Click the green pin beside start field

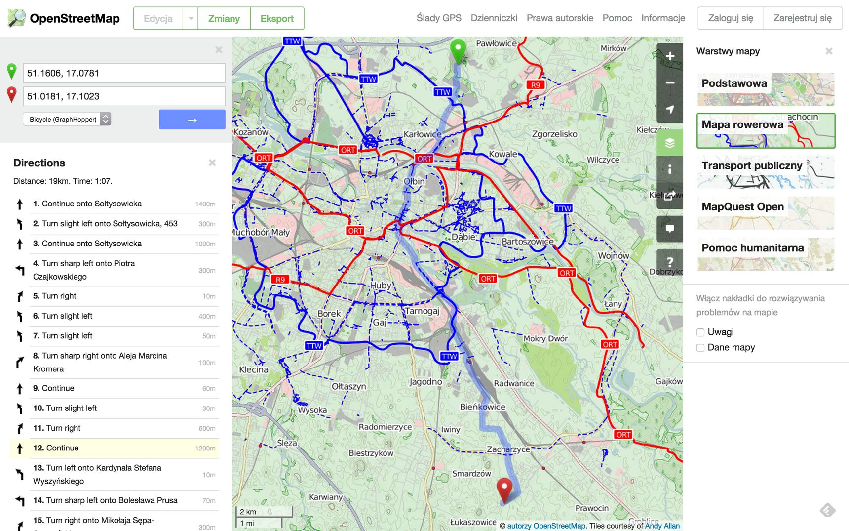pos(12,72)
